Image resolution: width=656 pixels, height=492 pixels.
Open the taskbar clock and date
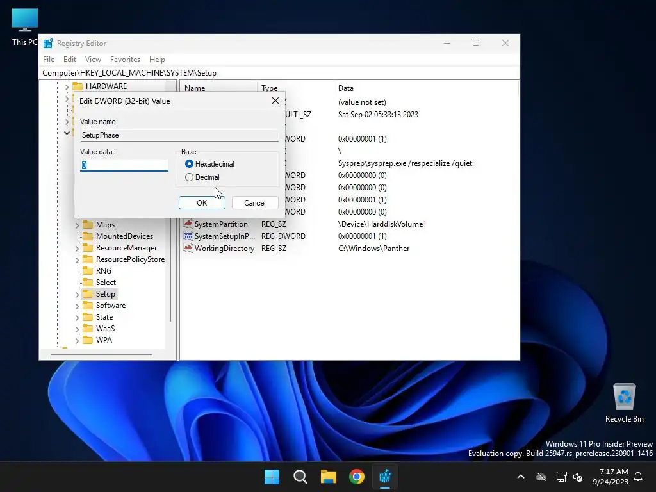pyautogui.click(x=611, y=477)
